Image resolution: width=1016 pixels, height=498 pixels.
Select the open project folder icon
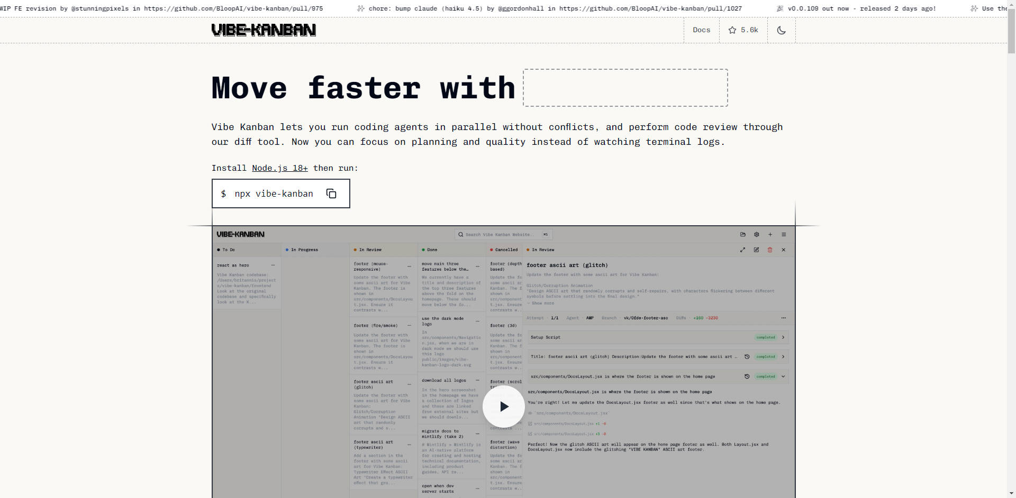point(742,234)
